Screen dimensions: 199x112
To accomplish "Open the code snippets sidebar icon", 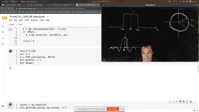I will point(2,38).
